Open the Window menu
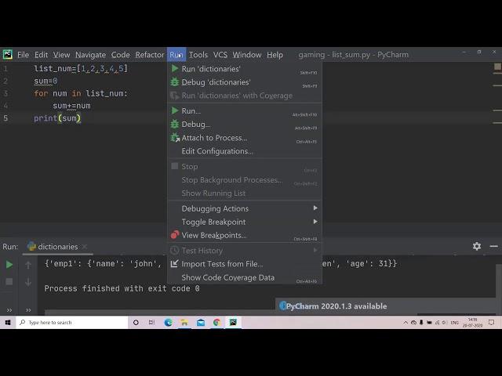Screen dimensions: 502x376 (x=247, y=55)
